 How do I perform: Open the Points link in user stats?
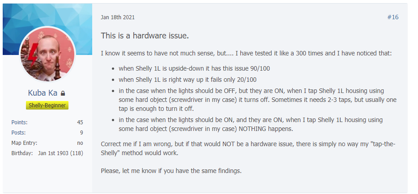coord(19,122)
